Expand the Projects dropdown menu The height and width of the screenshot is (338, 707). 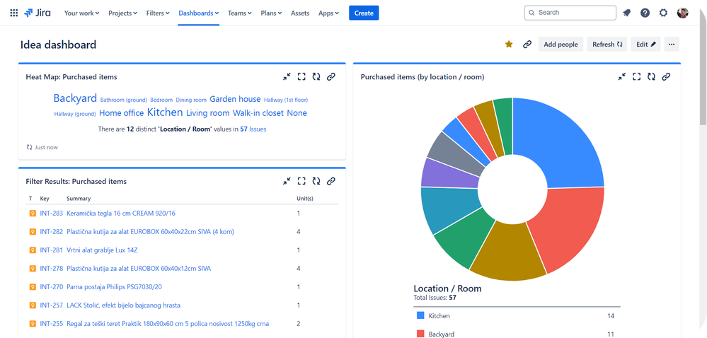coord(124,13)
